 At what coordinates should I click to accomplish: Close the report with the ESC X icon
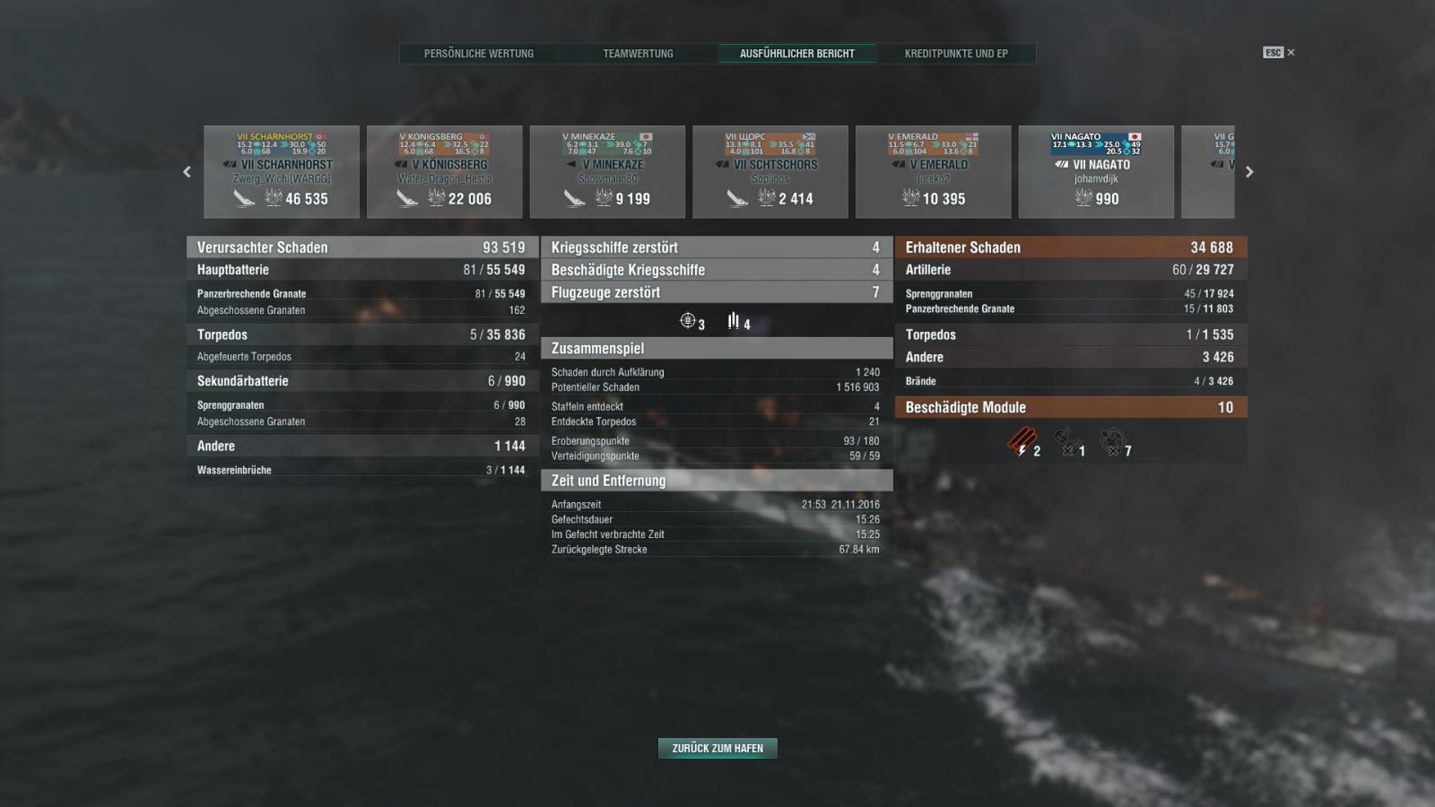[1279, 53]
